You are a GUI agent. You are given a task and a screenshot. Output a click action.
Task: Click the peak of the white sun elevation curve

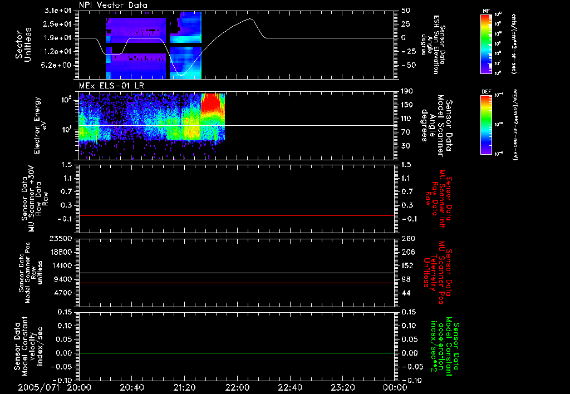coord(250,18)
